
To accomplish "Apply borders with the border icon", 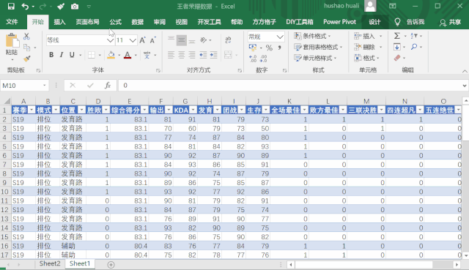I will pos(92,55).
